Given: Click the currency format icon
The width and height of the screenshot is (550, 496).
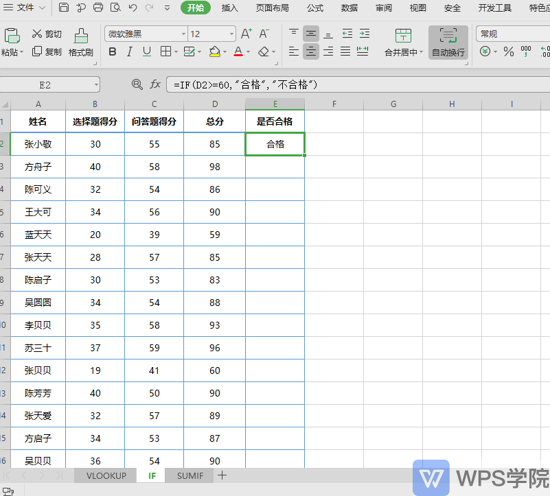Looking at the screenshot, I should click(x=485, y=51).
